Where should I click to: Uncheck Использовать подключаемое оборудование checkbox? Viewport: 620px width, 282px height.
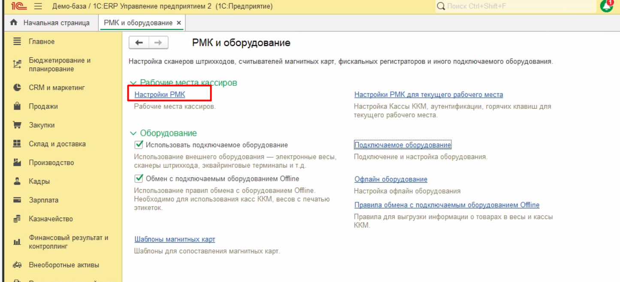click(x=139, y=145)
